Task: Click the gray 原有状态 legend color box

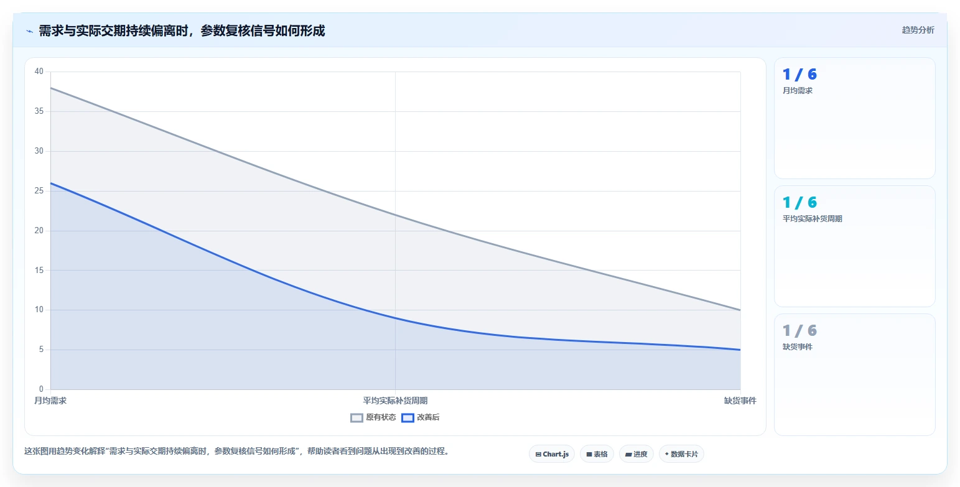Action: point(357,418)
